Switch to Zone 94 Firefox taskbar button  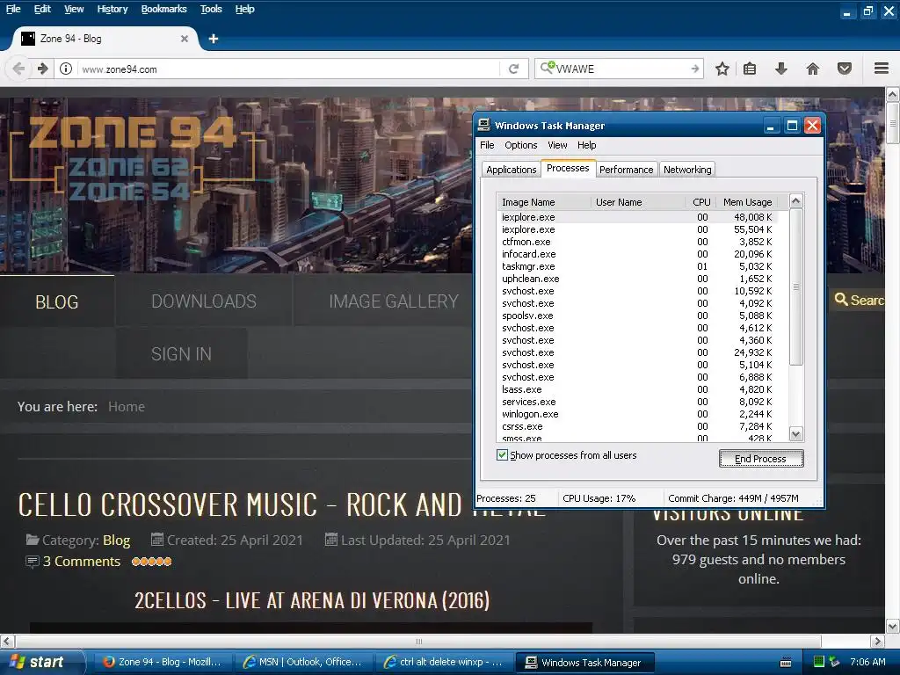[162, 662]
